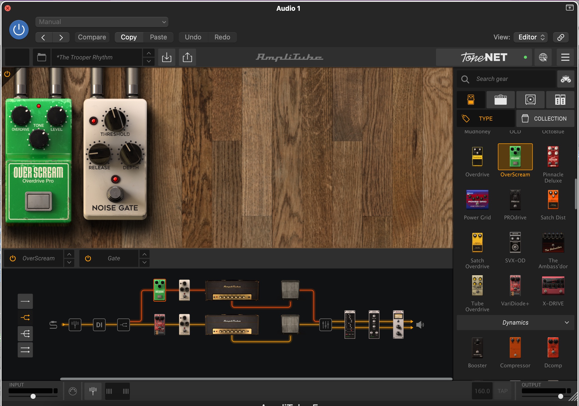Screen dimensions: 579x406
Task: Click the save preset download icon
Action: 167,57
